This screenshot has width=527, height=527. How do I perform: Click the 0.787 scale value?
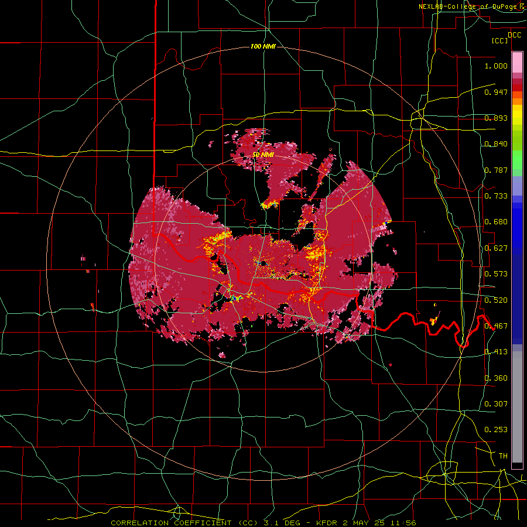(496, 170)
